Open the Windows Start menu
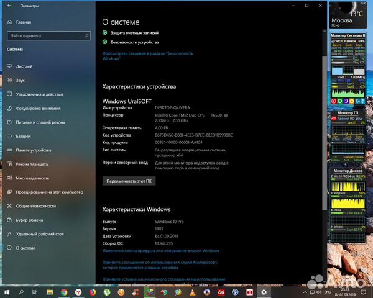 (x=7, y=292)
